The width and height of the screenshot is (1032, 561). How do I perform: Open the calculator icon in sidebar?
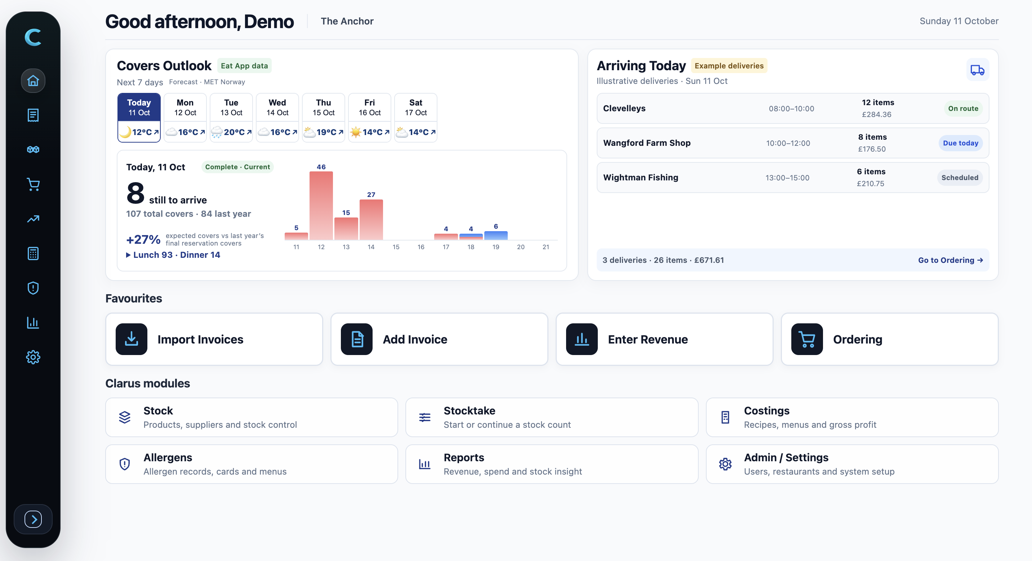[x=33, y=253]
